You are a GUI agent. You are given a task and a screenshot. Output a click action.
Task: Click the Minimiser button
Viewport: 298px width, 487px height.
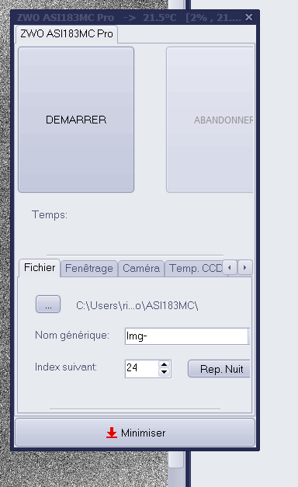coord(135,433)
